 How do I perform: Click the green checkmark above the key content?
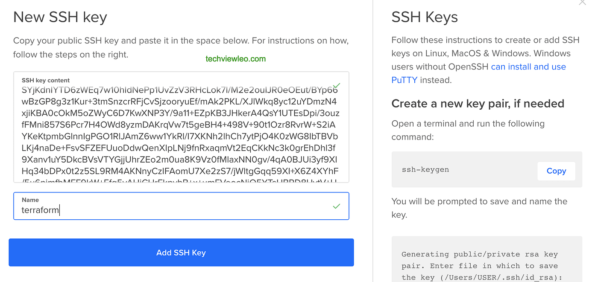[x=337, y=86]
